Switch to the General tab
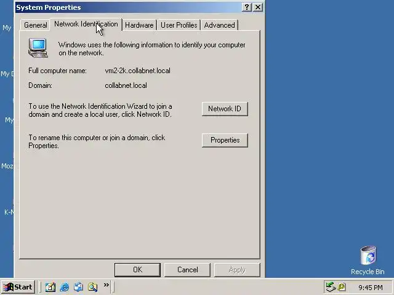394x295 pixels. point(36,25)
